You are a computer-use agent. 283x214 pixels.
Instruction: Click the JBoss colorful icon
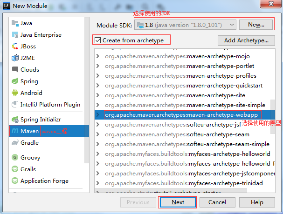pyautogui.click(x=15, y=47)
